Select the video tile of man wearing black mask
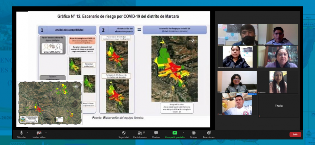 point(237,34)
